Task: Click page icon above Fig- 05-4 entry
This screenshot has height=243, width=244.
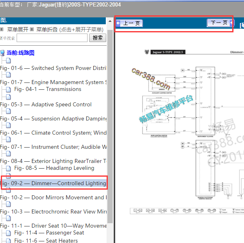Action: (9, 111)
